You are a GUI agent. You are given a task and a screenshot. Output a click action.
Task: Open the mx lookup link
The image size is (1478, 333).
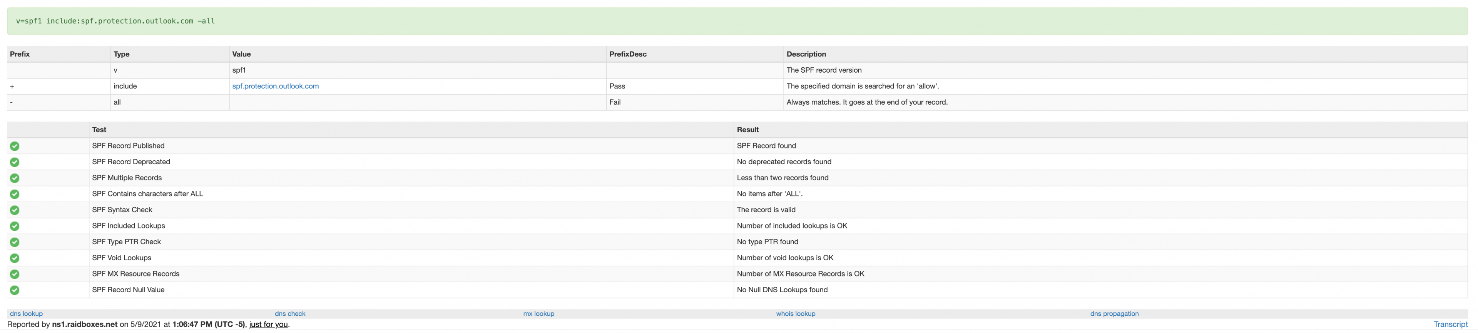tap(539, 314)
